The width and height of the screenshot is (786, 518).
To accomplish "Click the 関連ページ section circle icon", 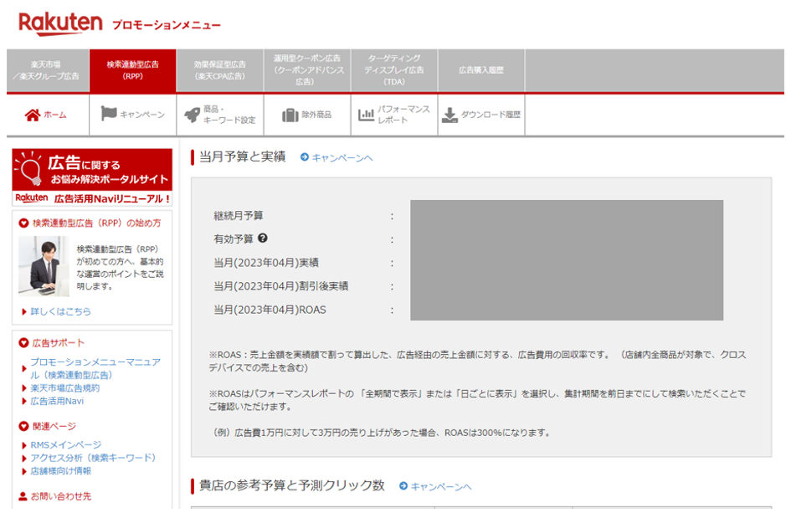I will [x=23, y=426].
